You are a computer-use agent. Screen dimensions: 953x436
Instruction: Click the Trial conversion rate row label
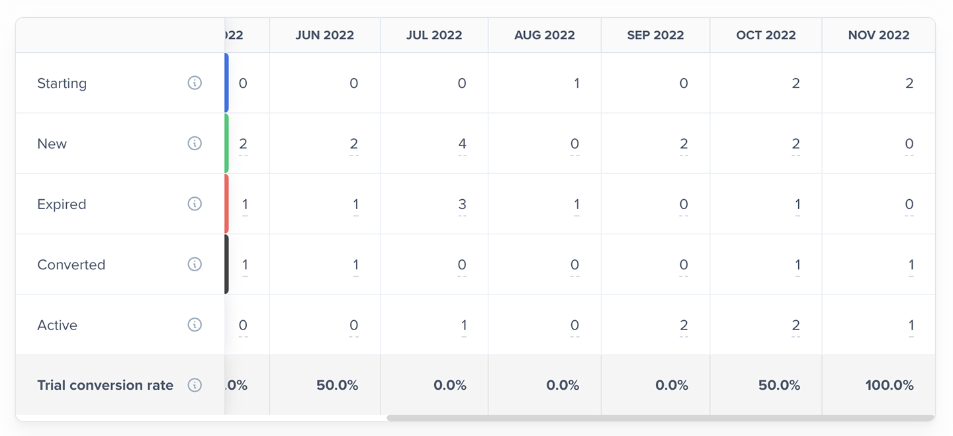(x=105, y=385)
